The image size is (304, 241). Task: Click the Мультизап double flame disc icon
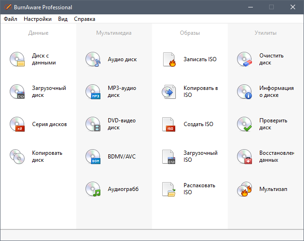[245, 189]
